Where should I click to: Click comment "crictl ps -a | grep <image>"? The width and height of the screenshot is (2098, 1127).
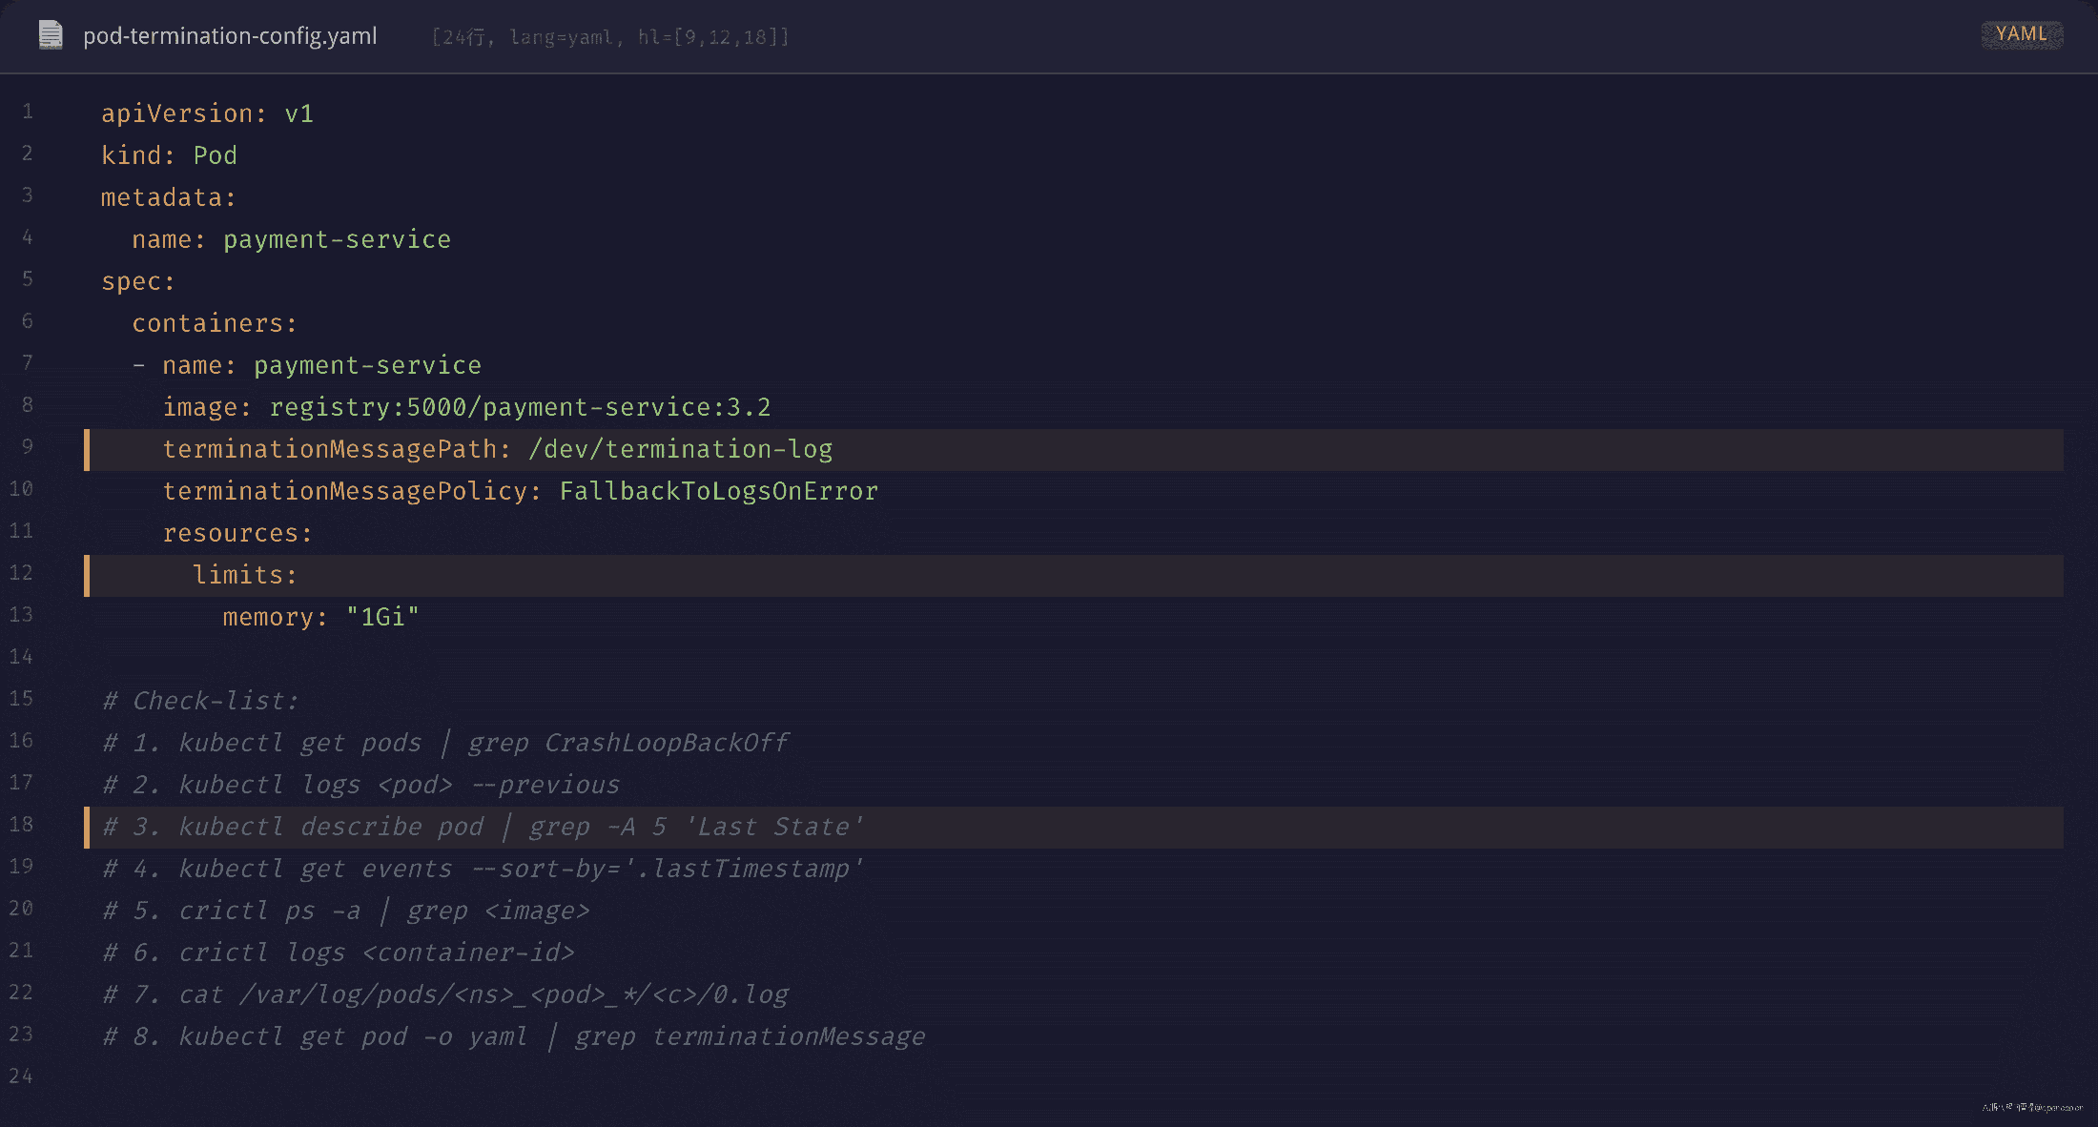(x=345, y=911)
